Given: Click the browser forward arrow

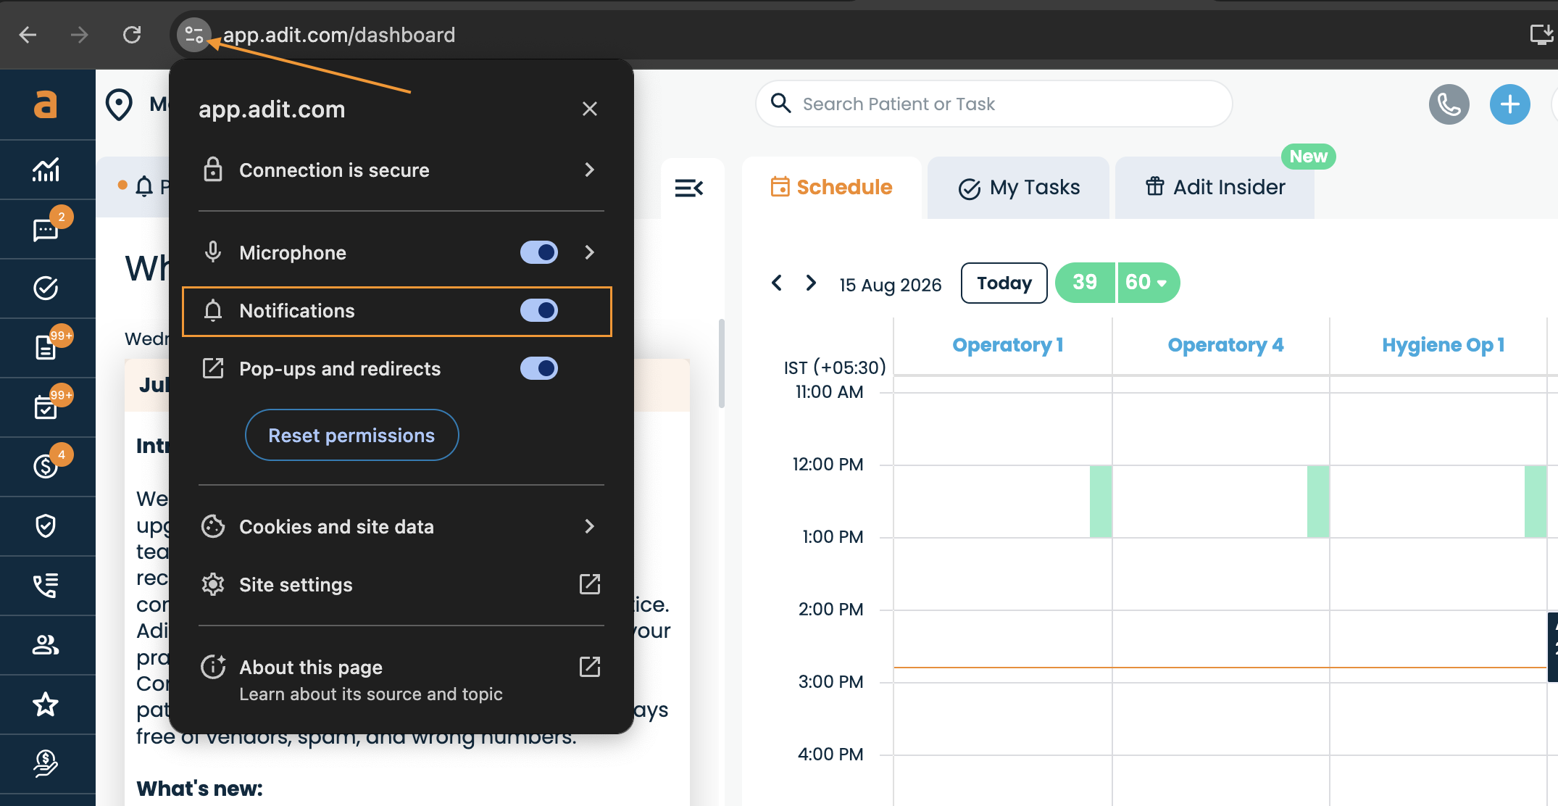Looking at the screenshot, I should (79, 34).
